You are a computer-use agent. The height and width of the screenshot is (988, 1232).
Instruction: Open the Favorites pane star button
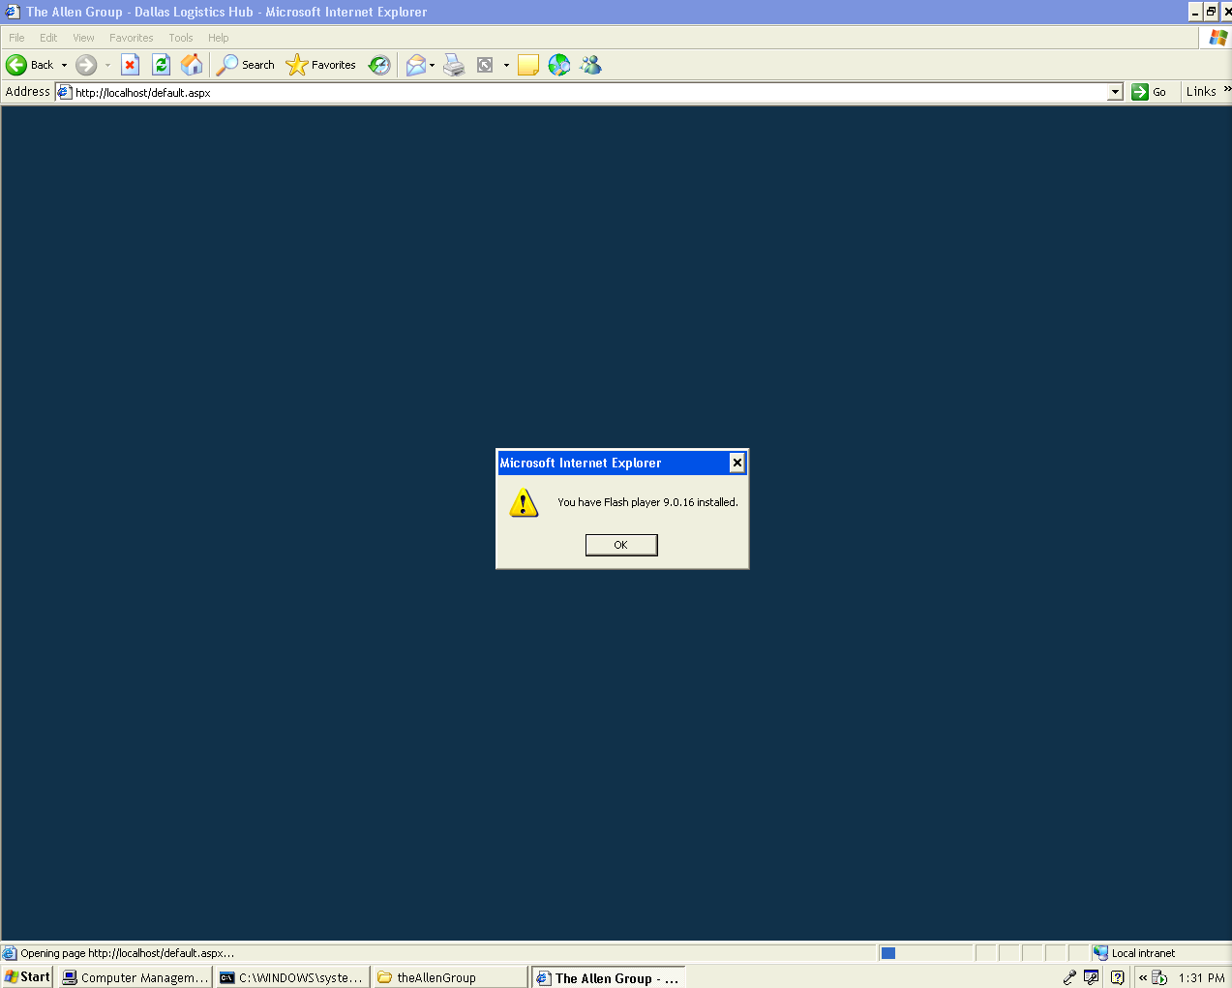(321, 65)
